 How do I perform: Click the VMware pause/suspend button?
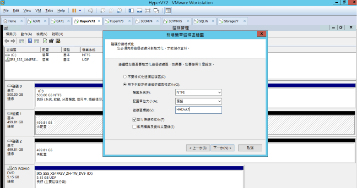(74, 10)
